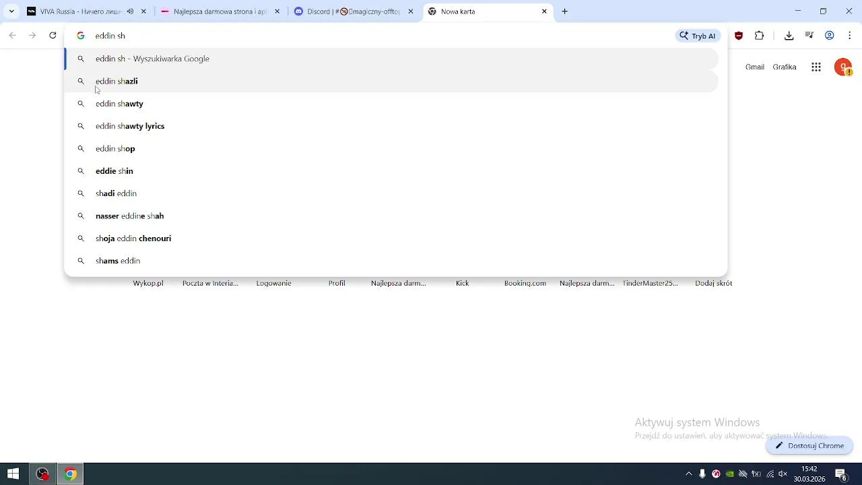Open the notification center icon
The height and width of the screenshot is (485, 862).
[841, 474]
